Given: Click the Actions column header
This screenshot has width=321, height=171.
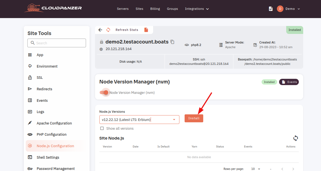Looking at the screenshot, I should (x=291, y=147).
